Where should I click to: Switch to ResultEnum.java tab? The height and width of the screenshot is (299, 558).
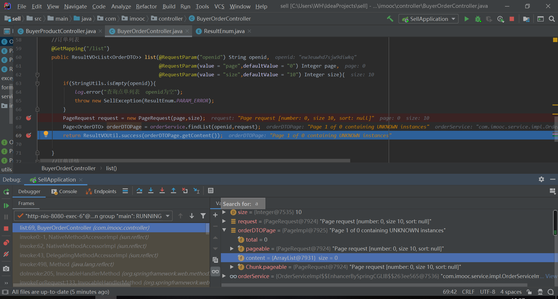click(x=224, y=31)
